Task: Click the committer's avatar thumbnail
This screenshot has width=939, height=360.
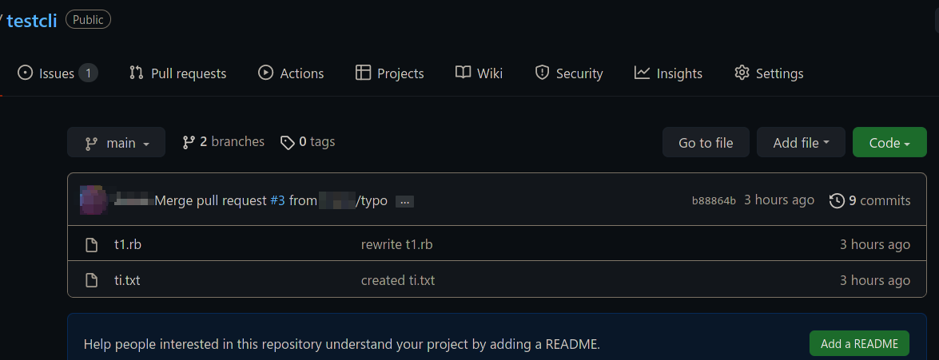Action: click(93, 200)
